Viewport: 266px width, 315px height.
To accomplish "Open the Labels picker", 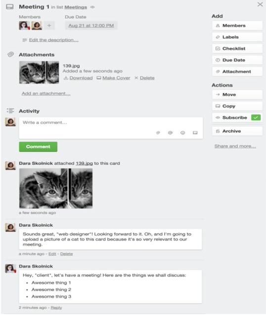I will pos(237,37).
